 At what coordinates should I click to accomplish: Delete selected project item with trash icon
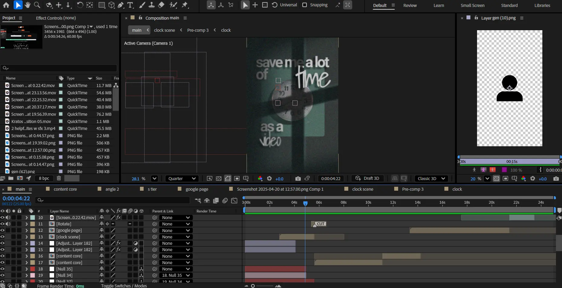point(59,178)
